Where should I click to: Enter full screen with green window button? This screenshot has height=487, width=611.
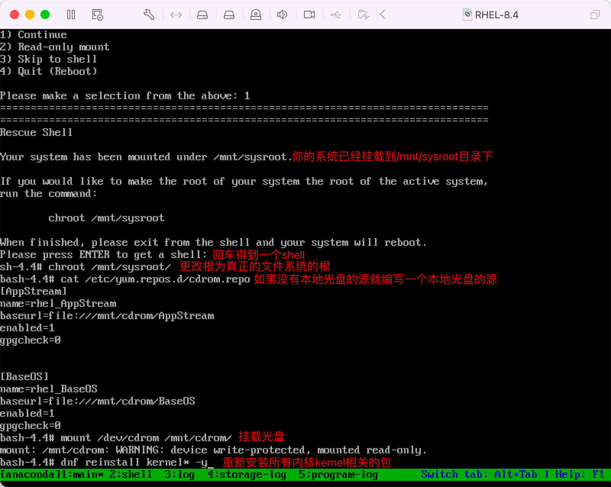point(45,15)
